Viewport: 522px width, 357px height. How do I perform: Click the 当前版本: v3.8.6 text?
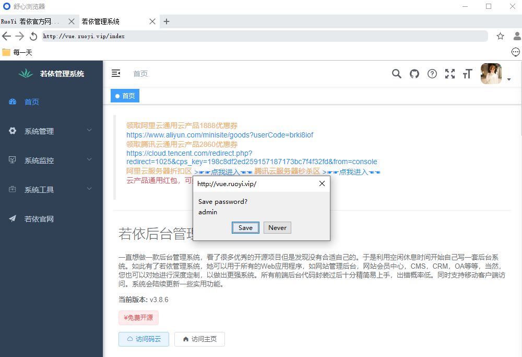(144, 300)
